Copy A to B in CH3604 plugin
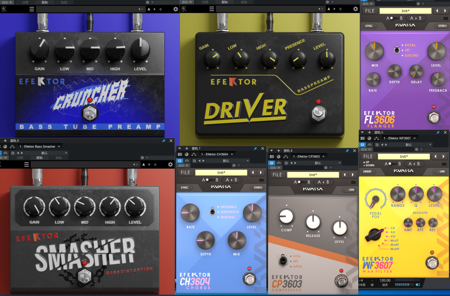 [231, 180]
